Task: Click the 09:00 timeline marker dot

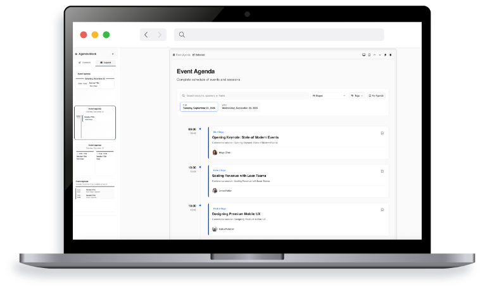Action: 200,129
